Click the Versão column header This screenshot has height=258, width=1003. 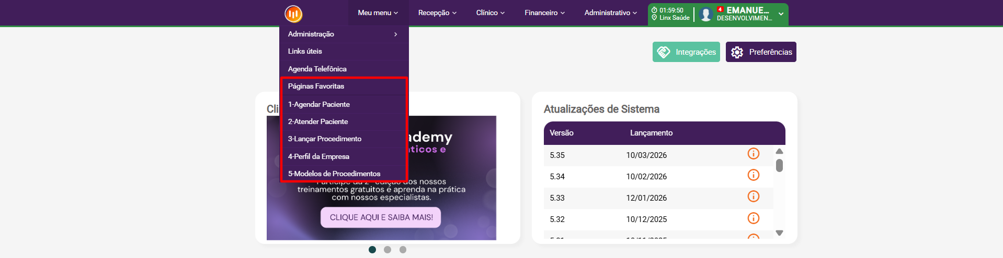562,133
